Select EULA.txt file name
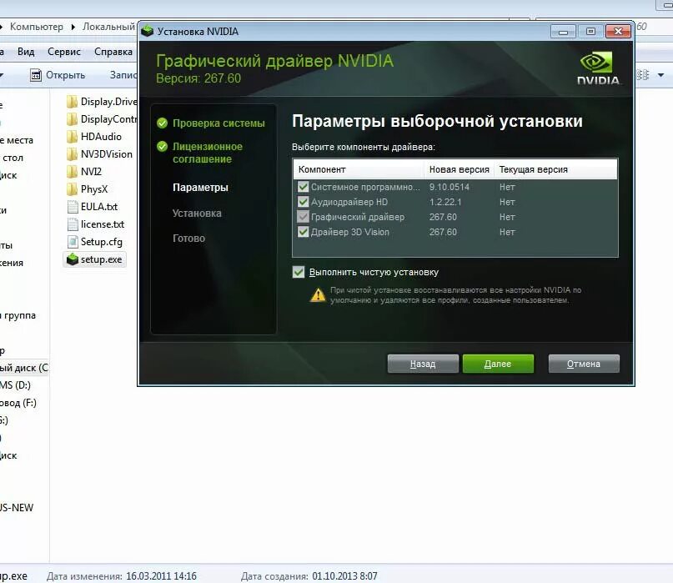This screenshot has width=673, height=583. coord(99,207)
